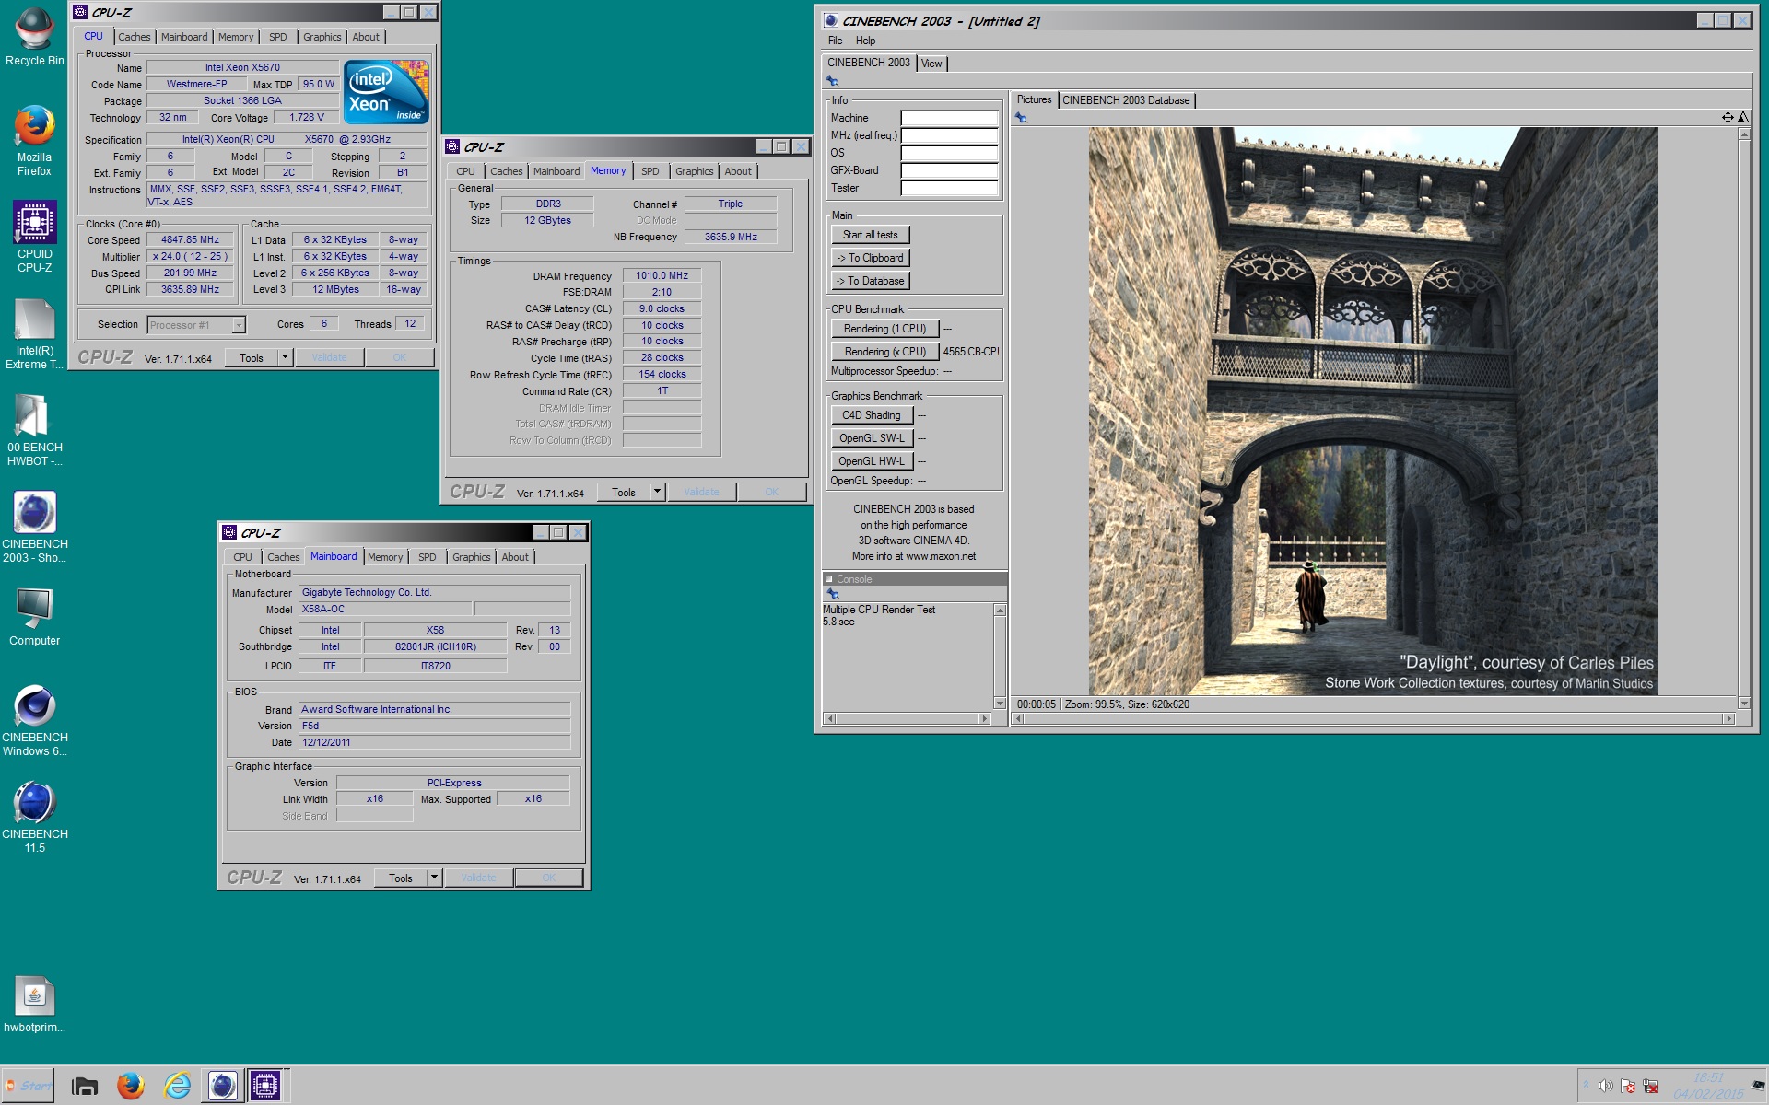Open the File menu in CINEBENCH
This screenshot has height=1105, width=1769.
(x=835, y=41)
